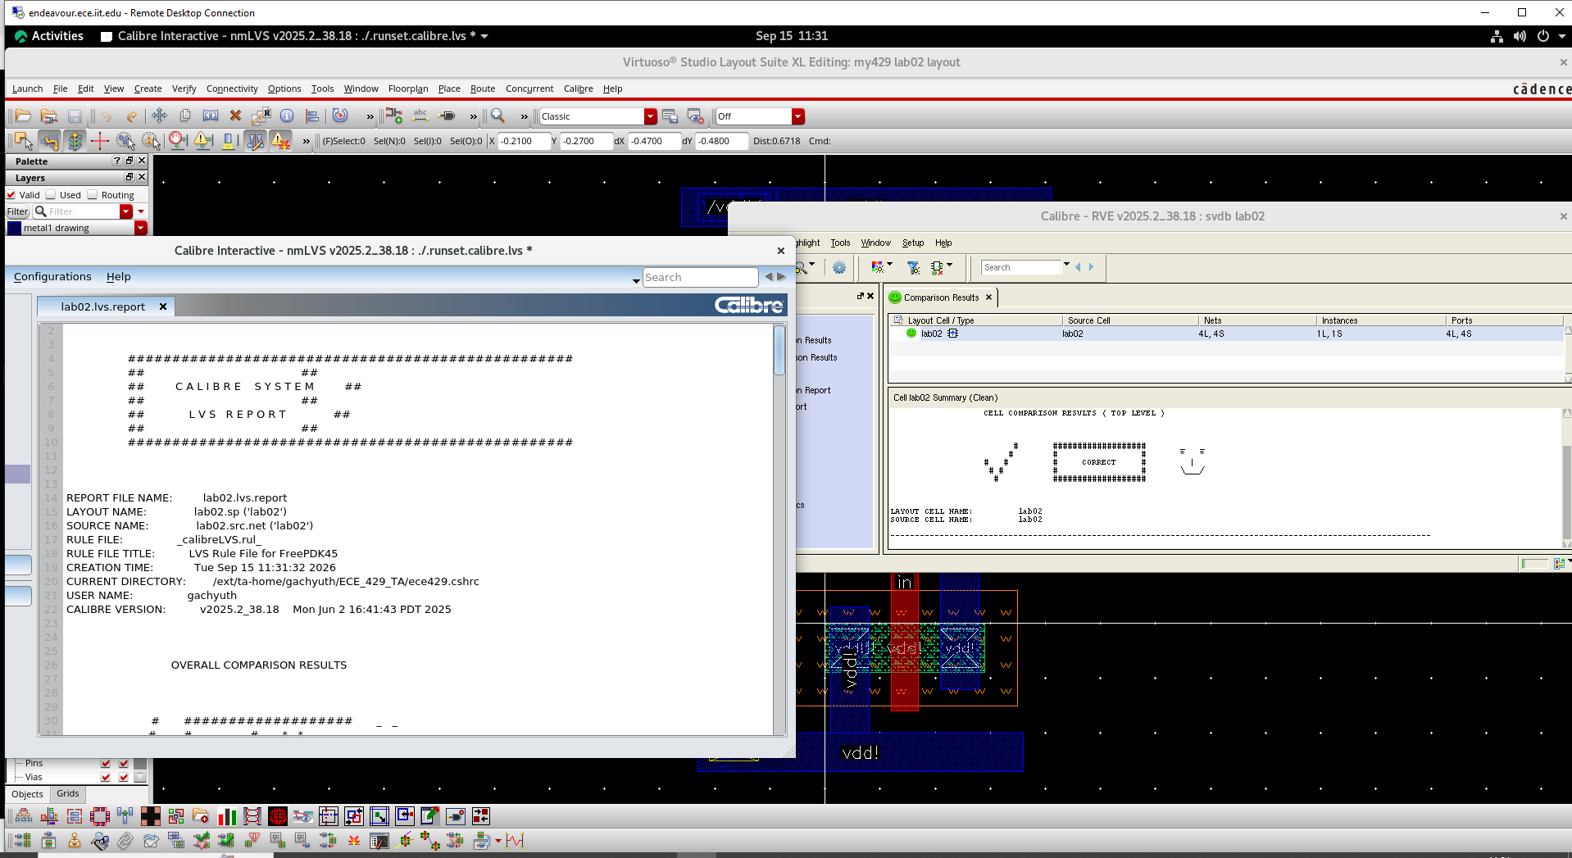Screen dimensions: 1572x858
Task: Open the Verify menu in Virtuoso
Action: point(184,89)
